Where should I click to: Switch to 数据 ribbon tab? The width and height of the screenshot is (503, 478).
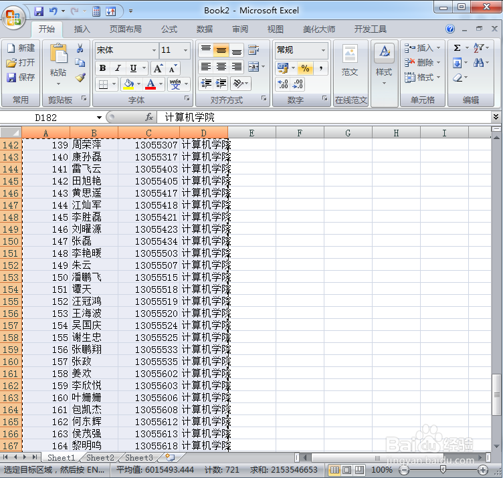pyautogui.click(x=205, y=29)
